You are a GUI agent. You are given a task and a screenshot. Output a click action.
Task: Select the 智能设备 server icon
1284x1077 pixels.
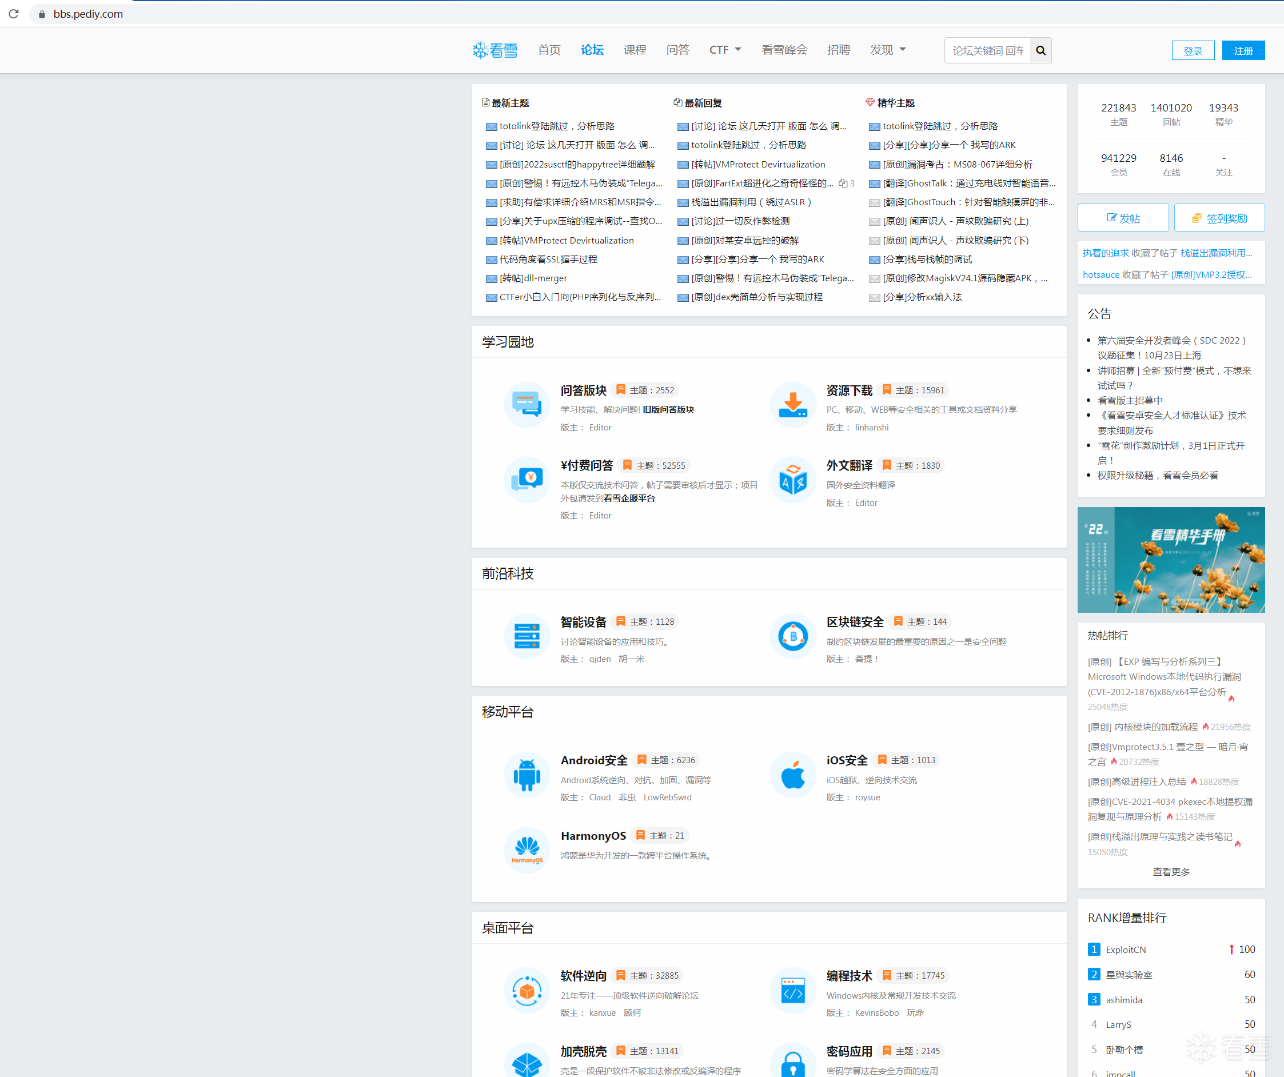coord(527,636)
